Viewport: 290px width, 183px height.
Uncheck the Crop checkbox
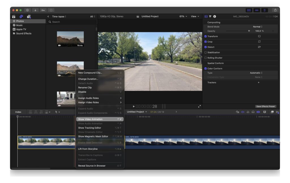(206, 42)
